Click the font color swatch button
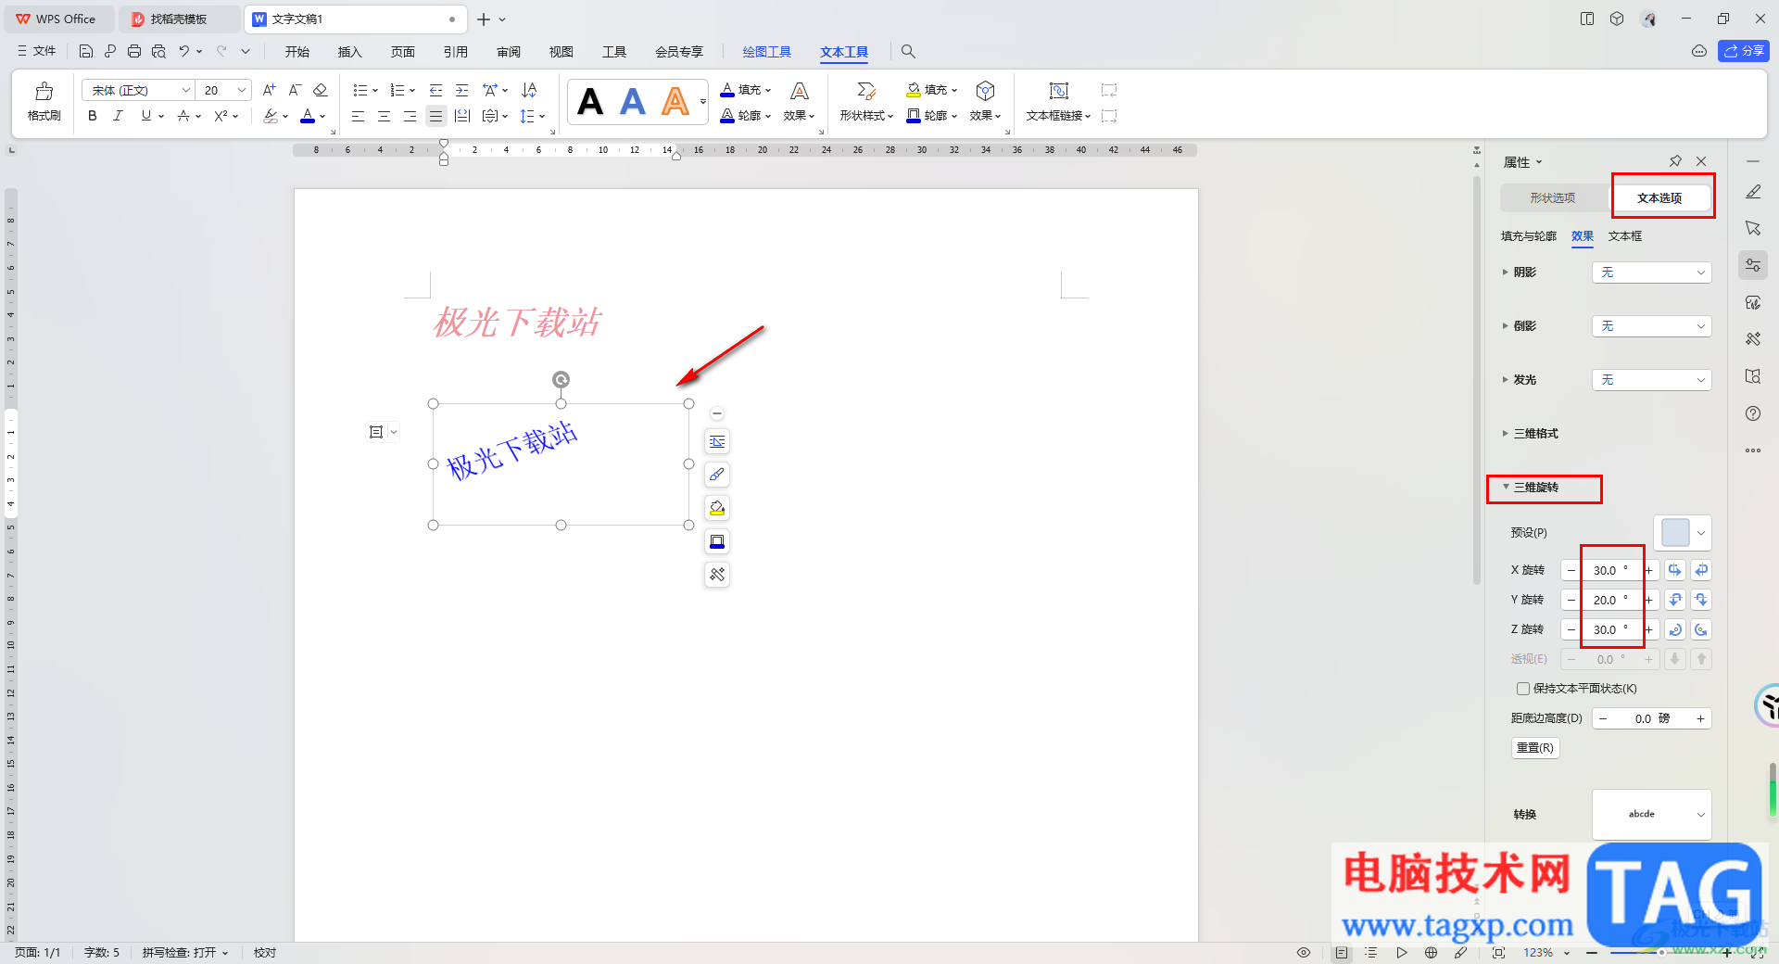1779x964 pixels. 308,116
